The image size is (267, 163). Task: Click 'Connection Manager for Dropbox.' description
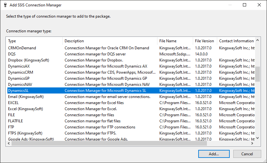[x=94, y=60]
